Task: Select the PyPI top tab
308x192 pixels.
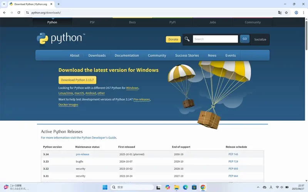Action: tap(172, 22)
